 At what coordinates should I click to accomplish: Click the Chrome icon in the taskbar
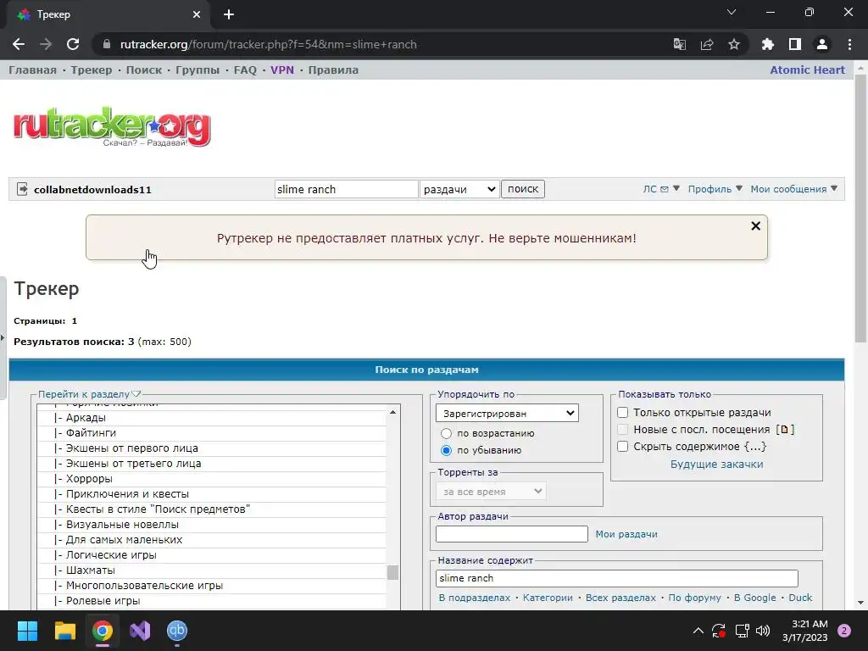(x=103, y=631)
